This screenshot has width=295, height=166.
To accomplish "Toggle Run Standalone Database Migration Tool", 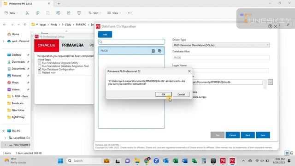I will (40, 66).
